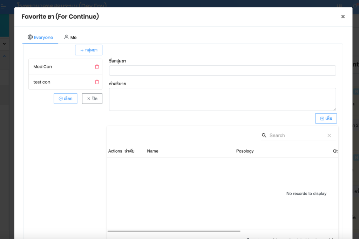Click the Posology column header
This screenshot has height=239, width=359.
pos(245,151)
